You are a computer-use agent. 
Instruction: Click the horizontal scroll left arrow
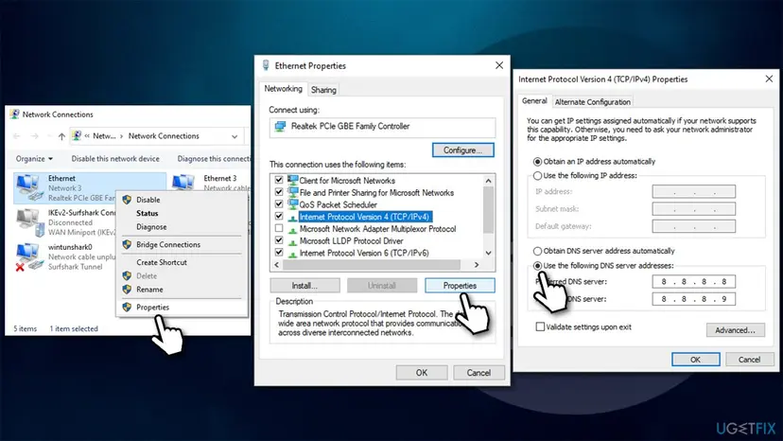pos(277,264)
